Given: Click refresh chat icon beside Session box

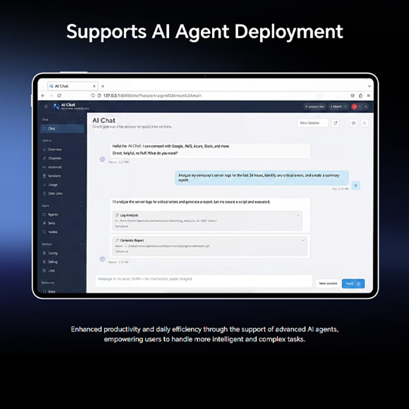Looking at the screenshot, I should click(x=335, y=123).
